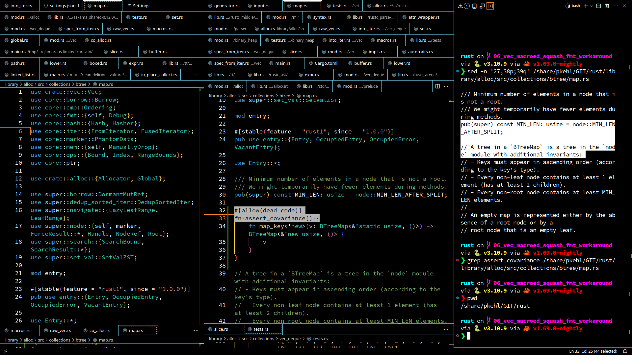Viewport: 632px width, 355px height.
Task: Open terminal panel more actions menu
Action: pos(616,6)
